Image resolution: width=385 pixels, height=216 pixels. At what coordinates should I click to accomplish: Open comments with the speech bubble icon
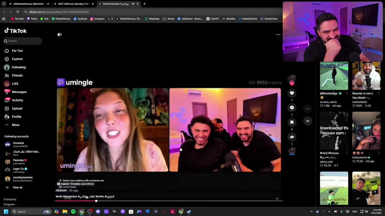[x=292, y=108]
